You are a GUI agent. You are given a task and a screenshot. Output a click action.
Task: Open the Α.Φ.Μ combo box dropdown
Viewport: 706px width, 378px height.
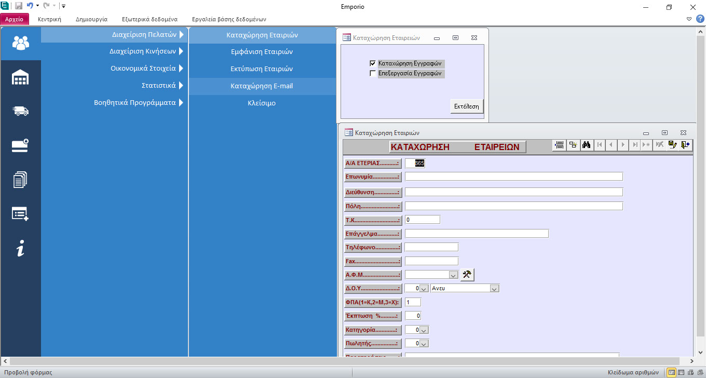pos(452,275)
